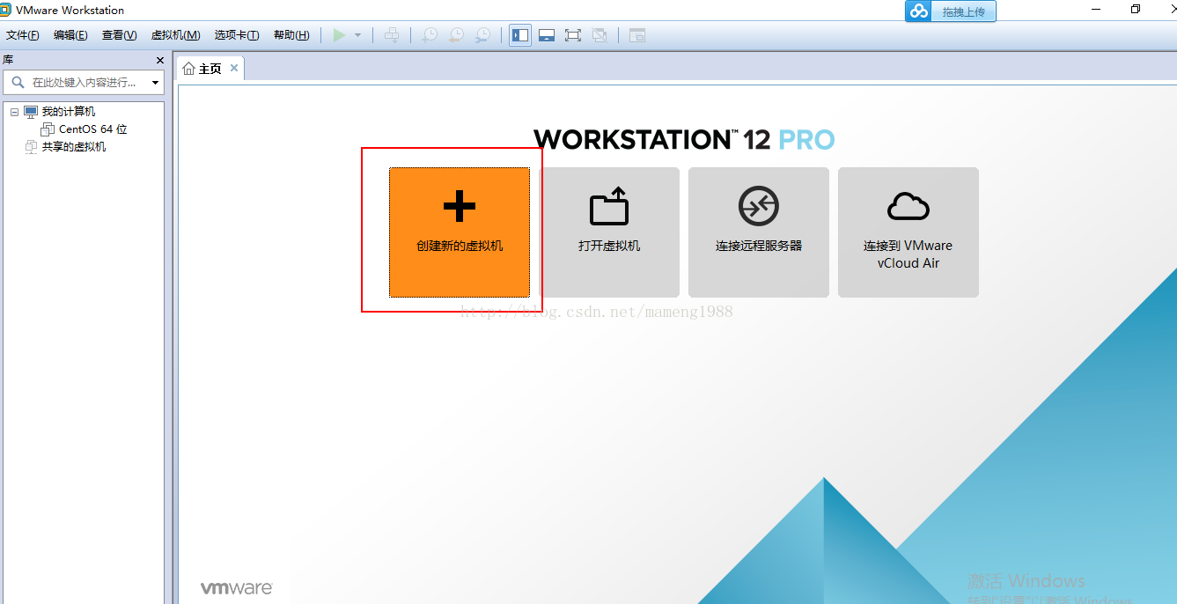Click the 连接远程服务器 tile
The image size is (1177, 604).
coord(759,232)
